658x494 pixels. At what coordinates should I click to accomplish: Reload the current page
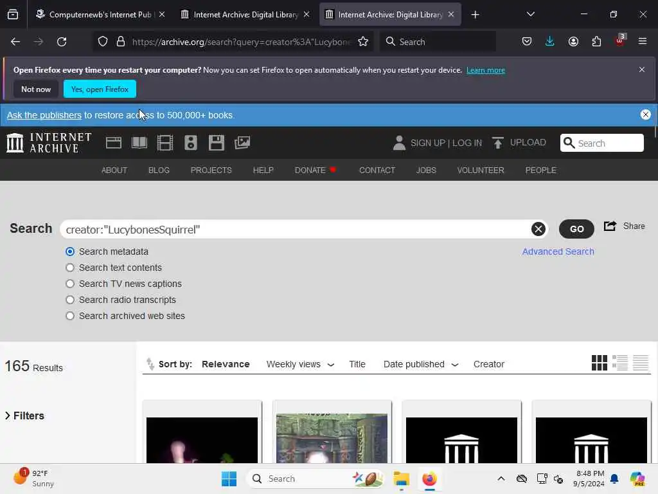(x=62, y=42)
